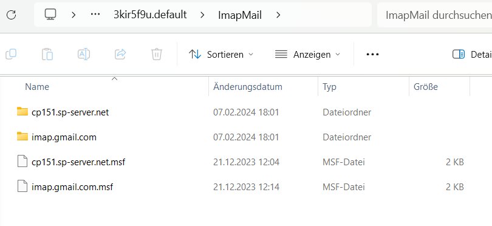Expand the chevron after ImapMail breadcrumb
The image size is (492, 226).
pyautogui.click(x=278, y=15)
